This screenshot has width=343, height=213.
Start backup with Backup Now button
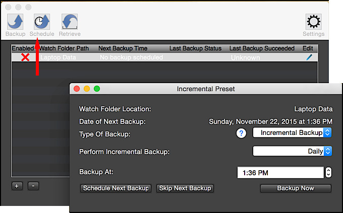pos(296,188)
